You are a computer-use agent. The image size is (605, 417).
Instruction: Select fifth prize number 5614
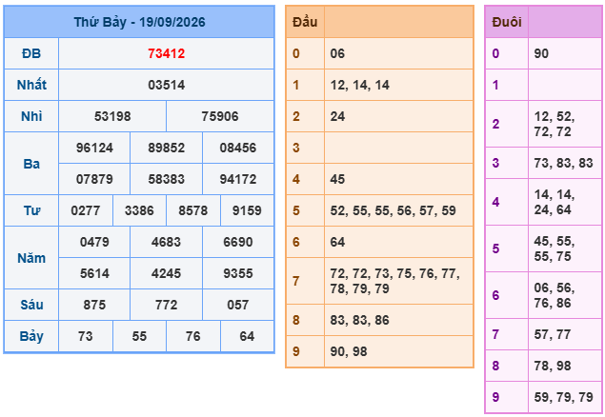tap(94, 273)
